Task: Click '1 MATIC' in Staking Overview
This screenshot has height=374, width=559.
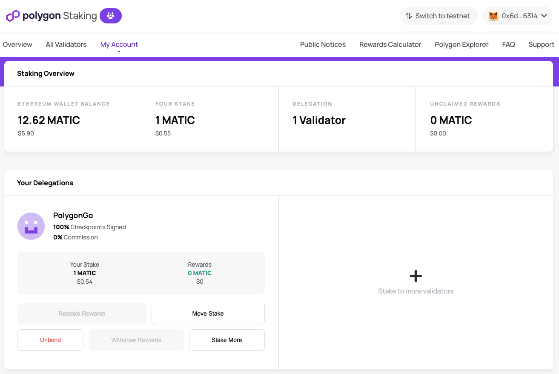Action: tap(175, 120)
